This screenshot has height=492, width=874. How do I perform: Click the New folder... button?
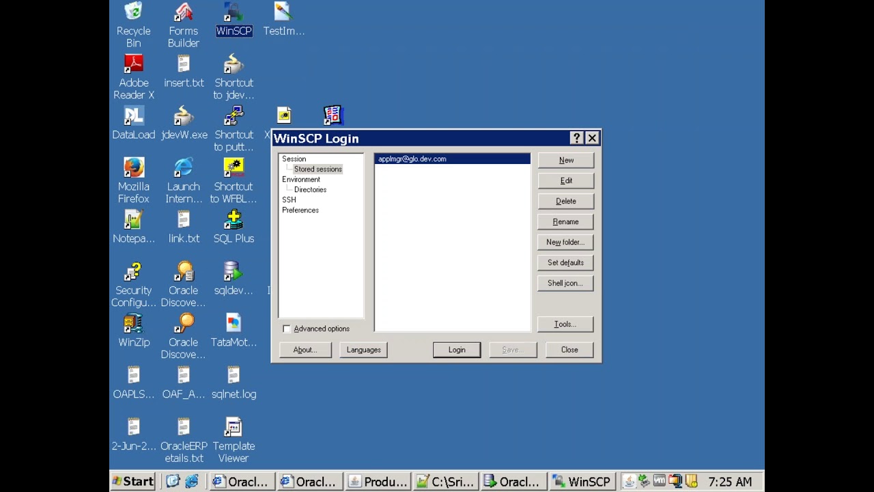(566, 242)
